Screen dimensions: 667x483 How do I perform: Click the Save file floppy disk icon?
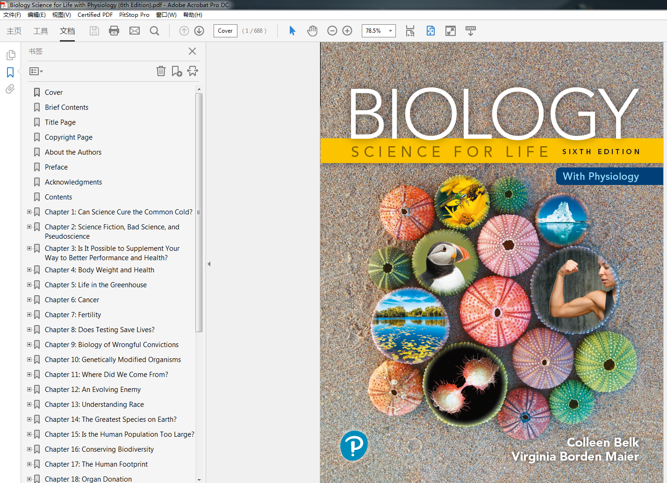pos(94,31)
